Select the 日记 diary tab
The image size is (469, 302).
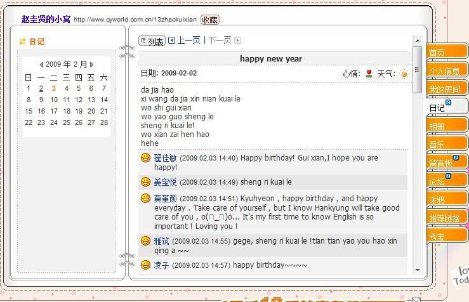pos(446,107)
